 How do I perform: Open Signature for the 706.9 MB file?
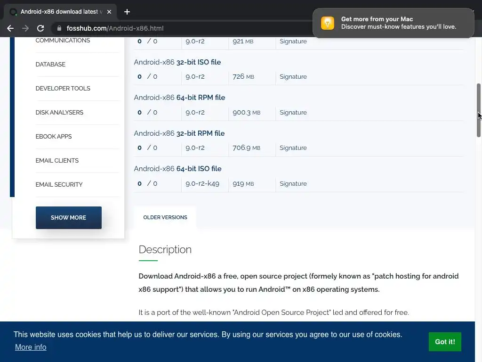[x=293, y=148]
